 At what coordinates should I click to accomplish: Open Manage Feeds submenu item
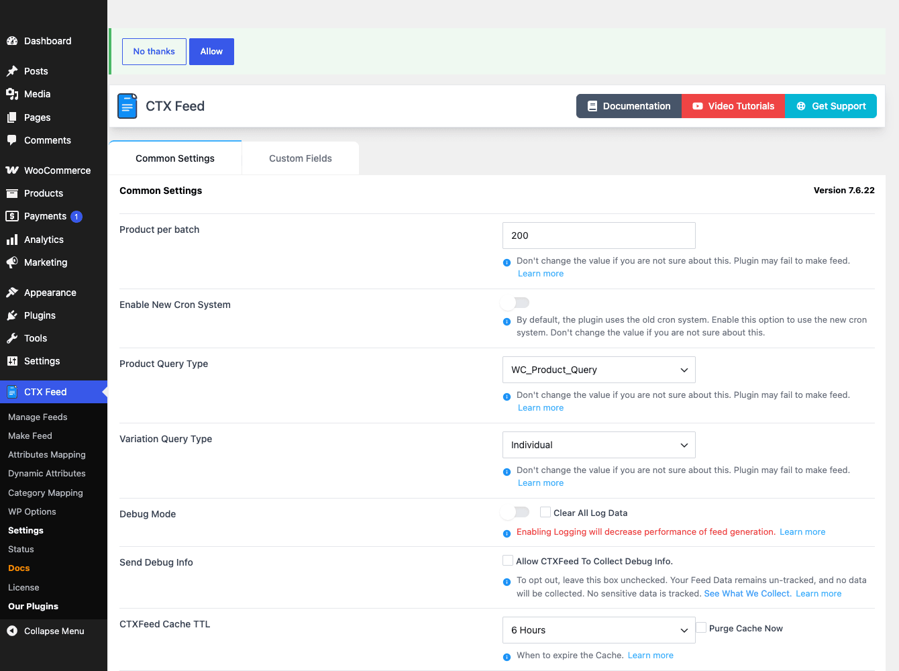click(x=38, y=417)
